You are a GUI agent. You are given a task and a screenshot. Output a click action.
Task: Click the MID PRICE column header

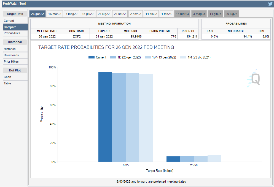click(131, 31)
